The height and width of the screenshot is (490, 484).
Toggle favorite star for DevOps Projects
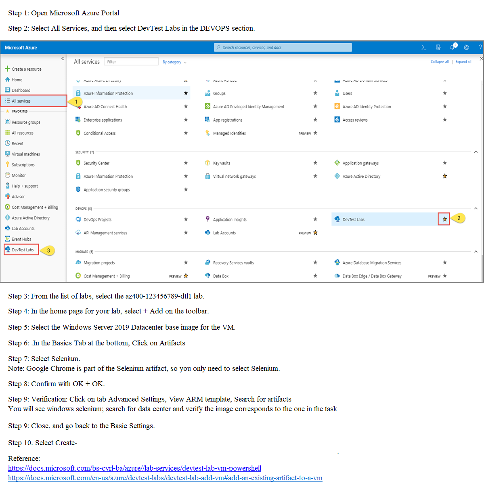186,219
